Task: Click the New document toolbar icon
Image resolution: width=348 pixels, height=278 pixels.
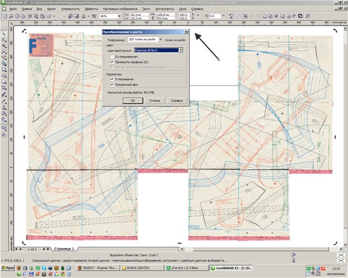Action: coord(5,16)
